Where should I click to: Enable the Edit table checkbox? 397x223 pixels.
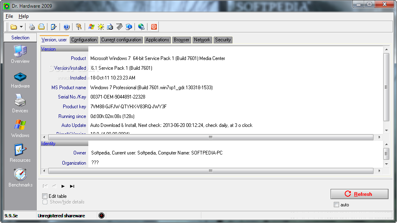45,196
